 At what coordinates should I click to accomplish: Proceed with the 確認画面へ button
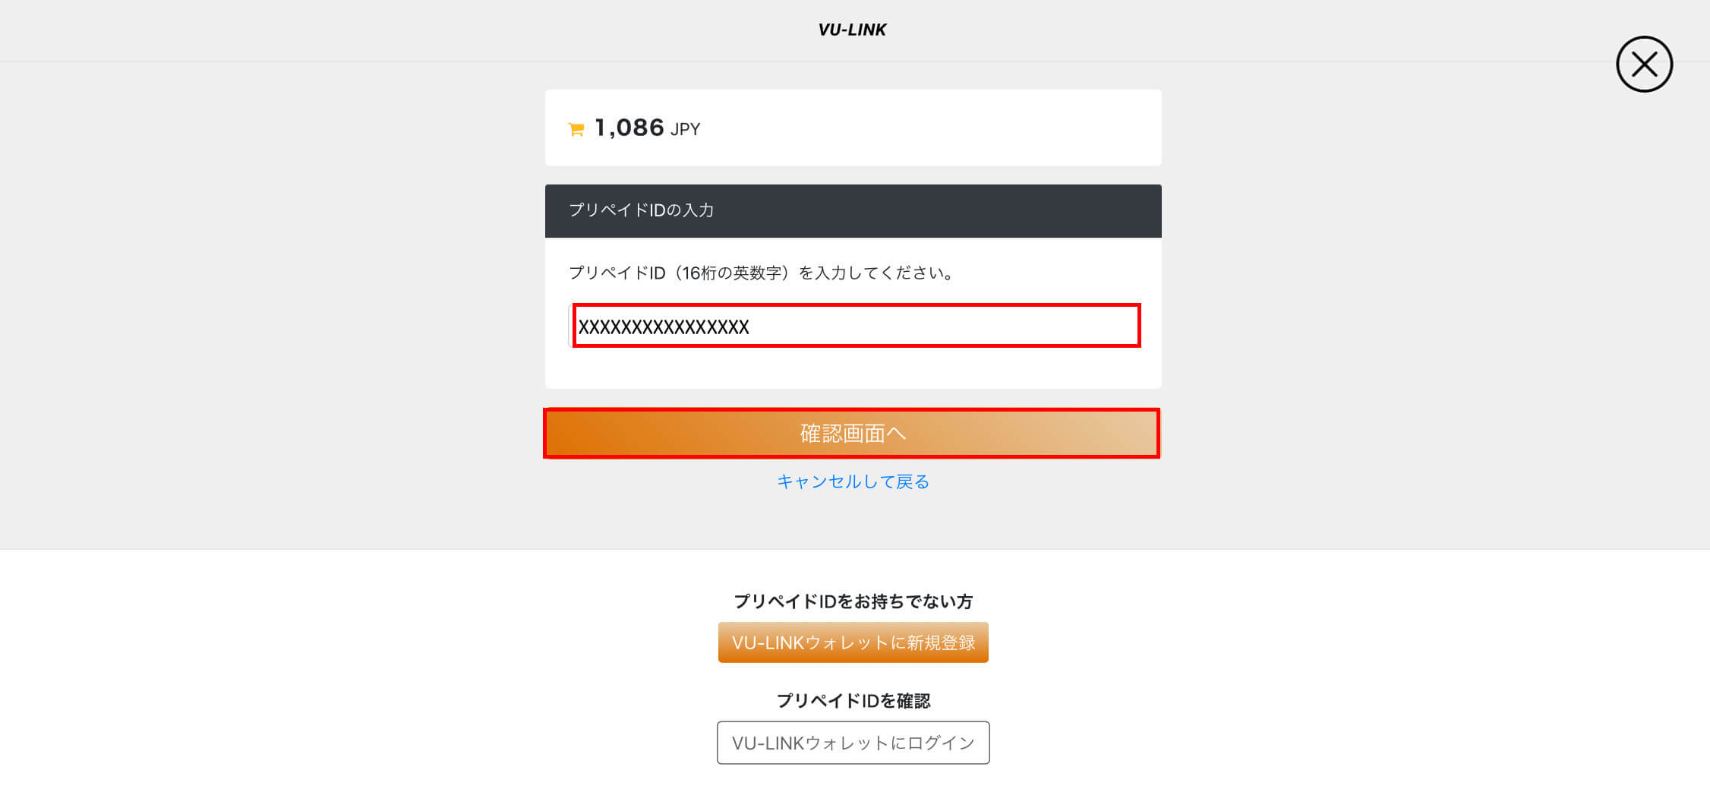pyautogui.click(x=852, y=434)
